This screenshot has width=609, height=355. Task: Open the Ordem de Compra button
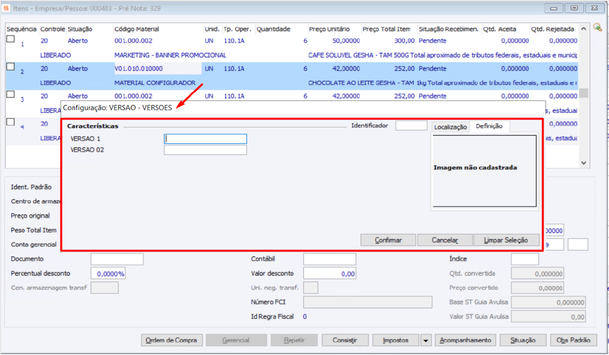171,340
